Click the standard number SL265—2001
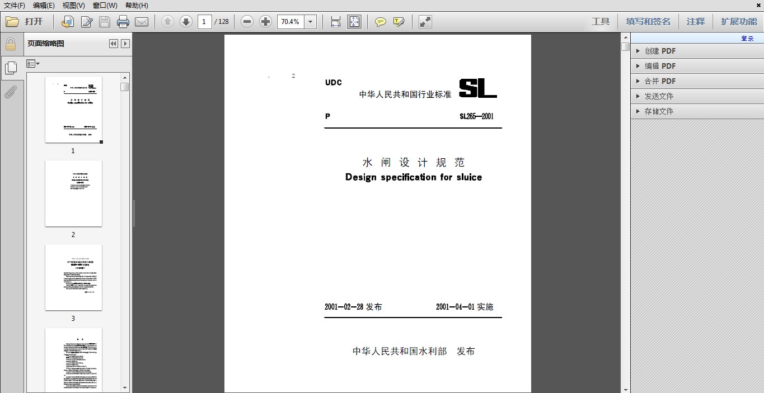Screen dimensions: 764x393 tap(476, 117)
